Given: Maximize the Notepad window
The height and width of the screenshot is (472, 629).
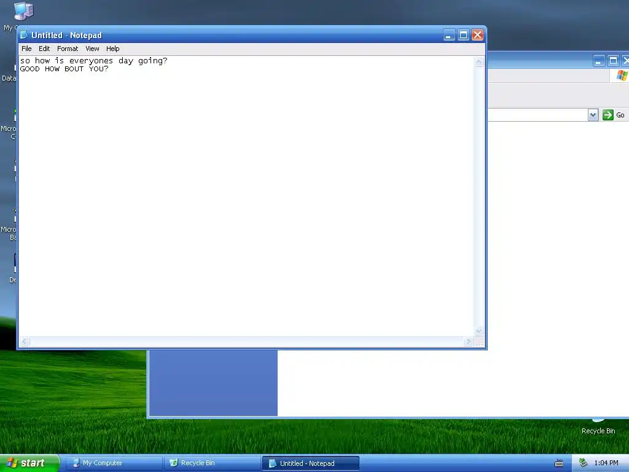Looking at the screenshot, I should [x=463, y=35].
